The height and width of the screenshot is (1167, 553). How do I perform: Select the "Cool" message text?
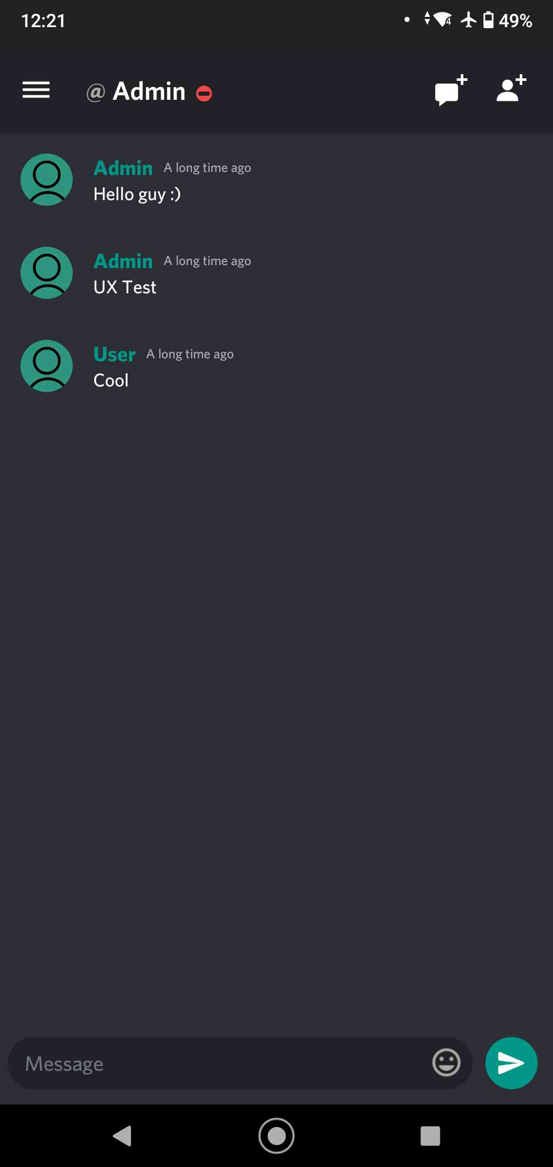click(x=111, y=380)
